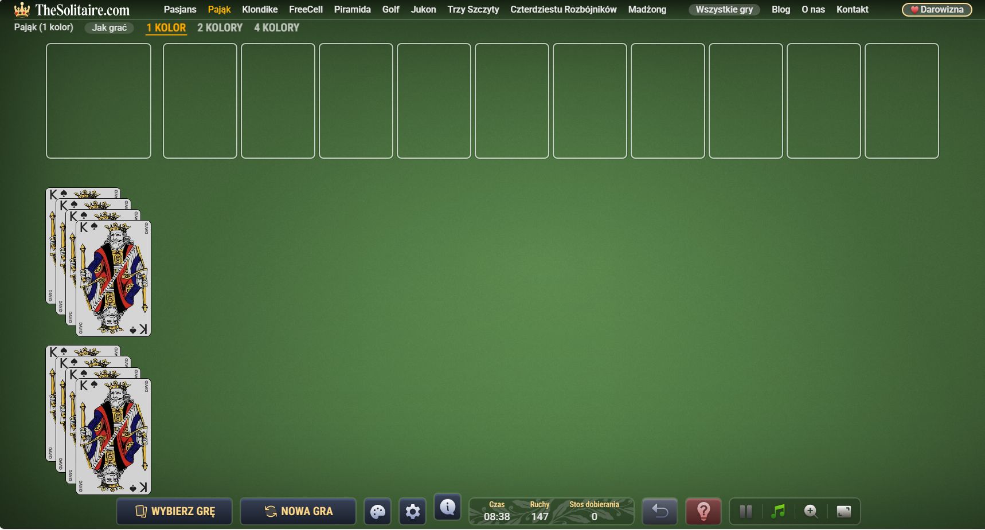
Task: Toggle music with the green note icon
Action: tap(778, 511)
